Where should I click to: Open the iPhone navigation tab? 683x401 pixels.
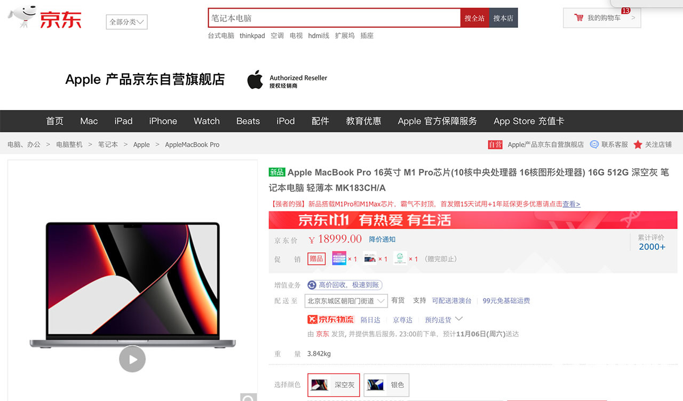coord(163,121)
